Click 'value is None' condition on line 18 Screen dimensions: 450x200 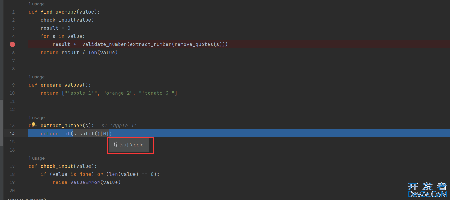(72, 174)
